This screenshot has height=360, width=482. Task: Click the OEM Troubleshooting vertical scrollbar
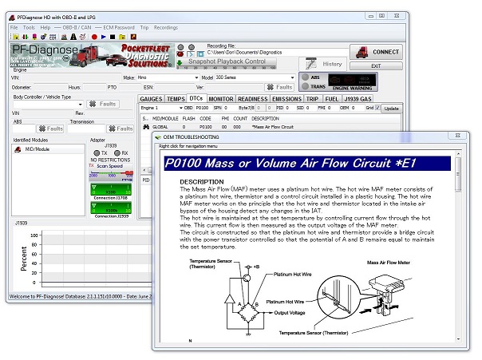(458, 247)
